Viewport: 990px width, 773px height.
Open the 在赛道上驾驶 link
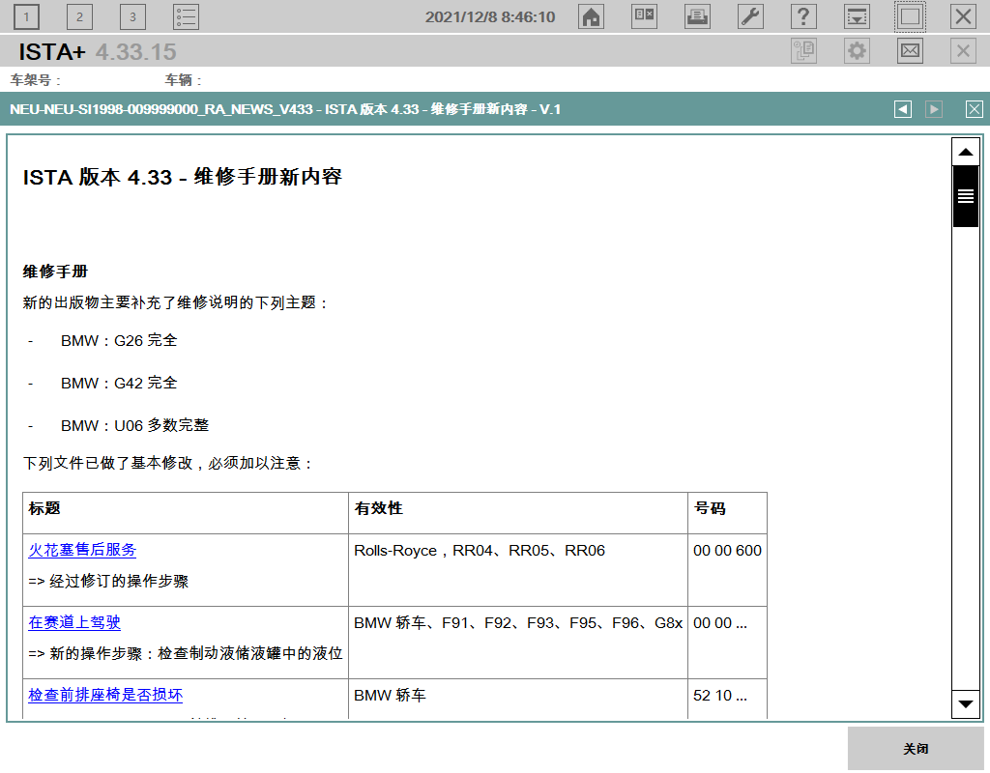pyautogui.click(x=74, y=623)
